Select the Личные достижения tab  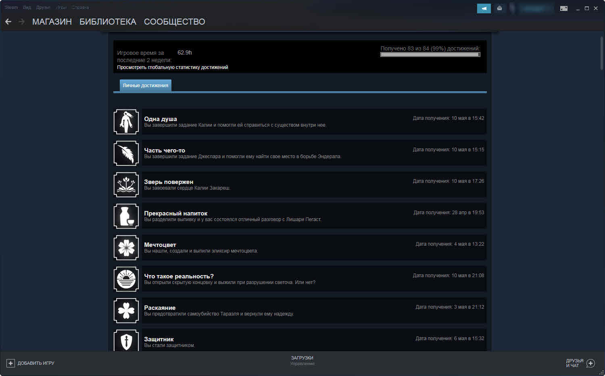pyautogui.click(x=145, y=86)
